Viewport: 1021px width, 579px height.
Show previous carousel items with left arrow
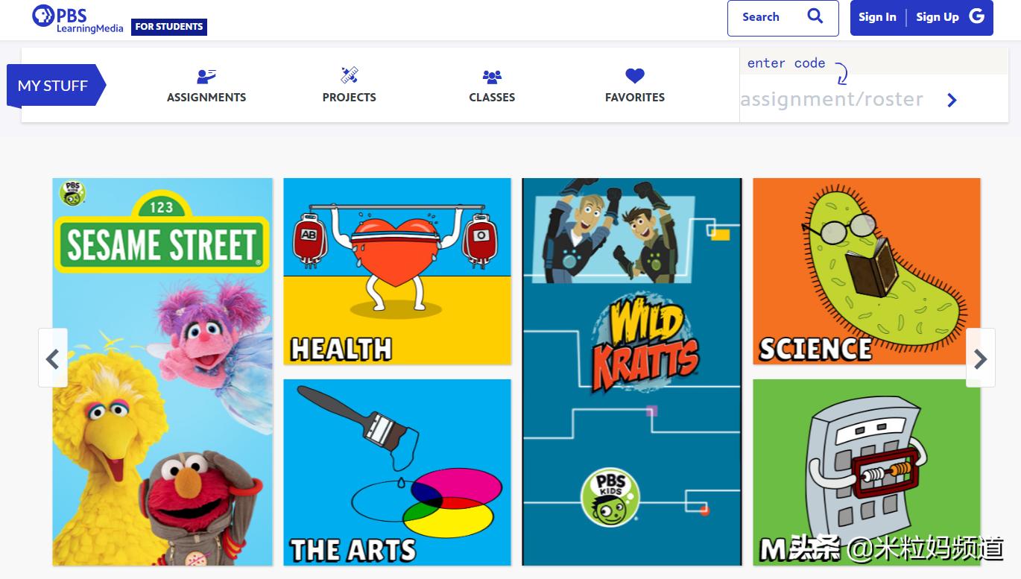(53, 358)
